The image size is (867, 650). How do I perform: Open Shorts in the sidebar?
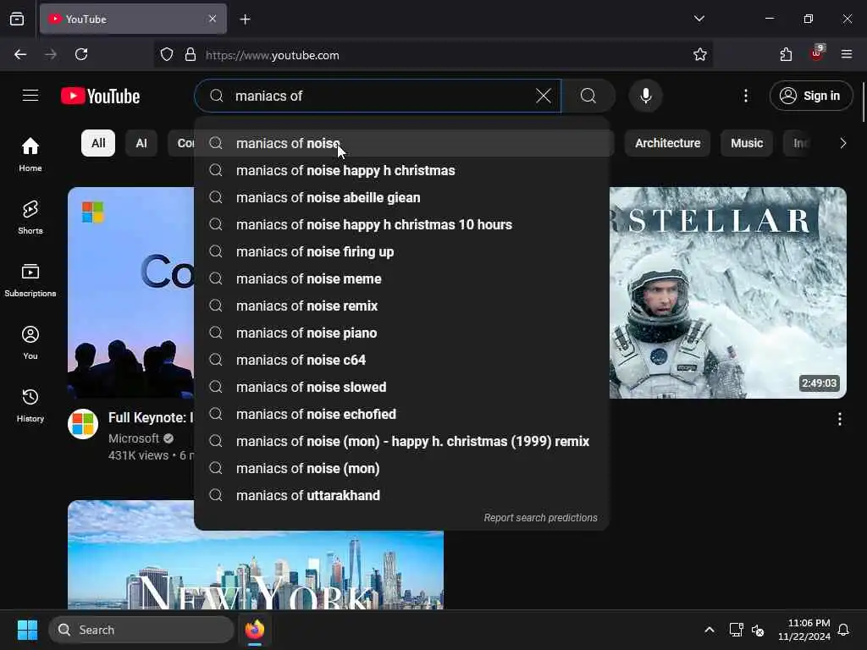[30, 218]
